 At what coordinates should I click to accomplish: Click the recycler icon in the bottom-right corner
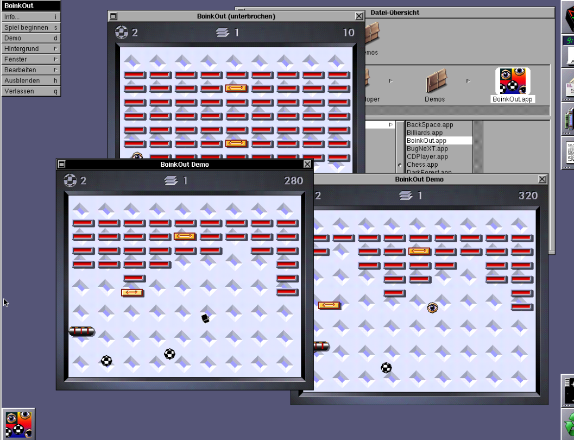[568, 425]
